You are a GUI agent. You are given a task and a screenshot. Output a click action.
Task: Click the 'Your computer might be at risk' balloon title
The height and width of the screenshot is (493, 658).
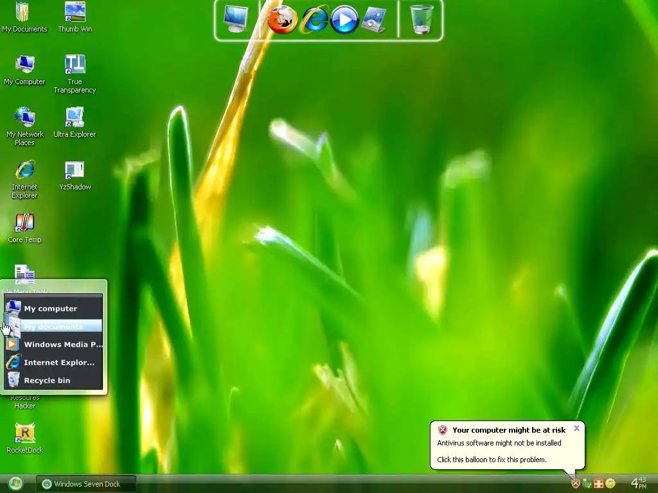coord(509,430)
